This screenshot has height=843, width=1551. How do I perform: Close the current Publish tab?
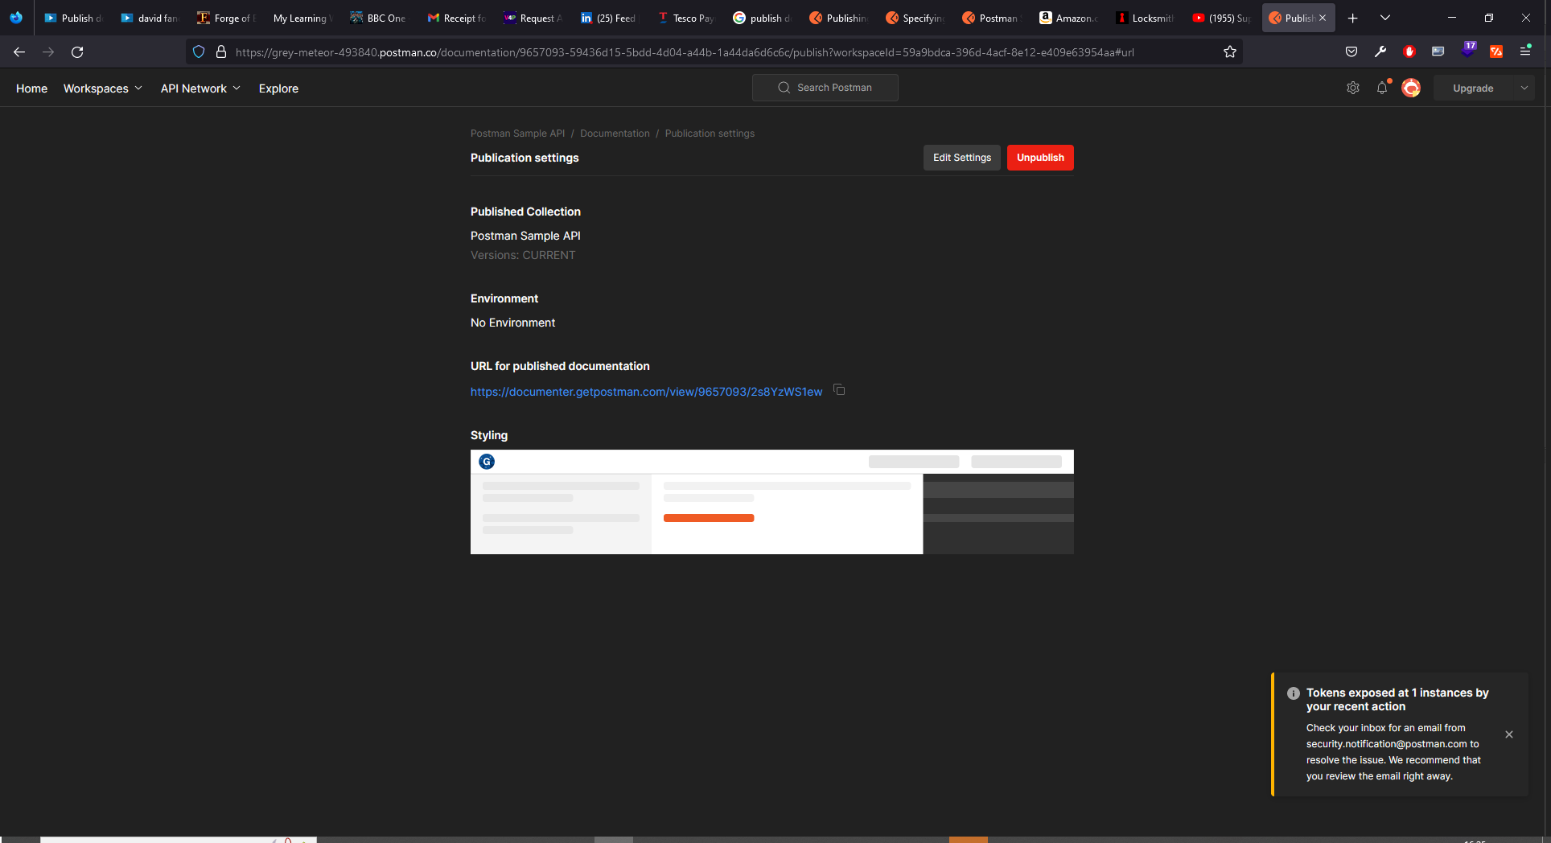click(x=1323, y=18)
